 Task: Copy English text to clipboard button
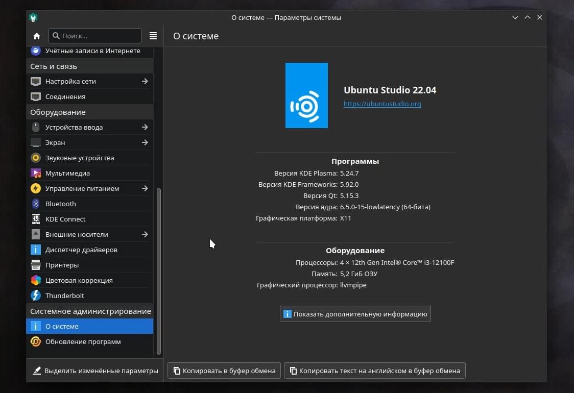click(374, 371)
